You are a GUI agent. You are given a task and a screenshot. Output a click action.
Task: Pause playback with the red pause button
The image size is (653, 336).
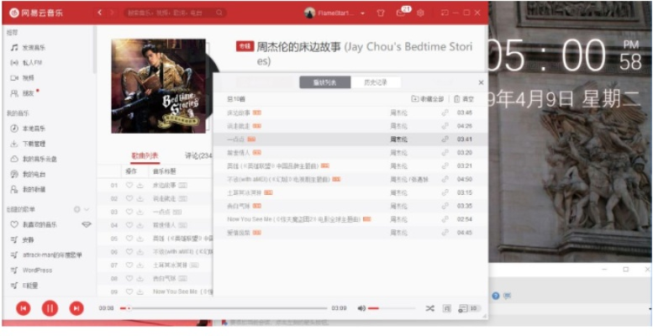tap(50, 308)
